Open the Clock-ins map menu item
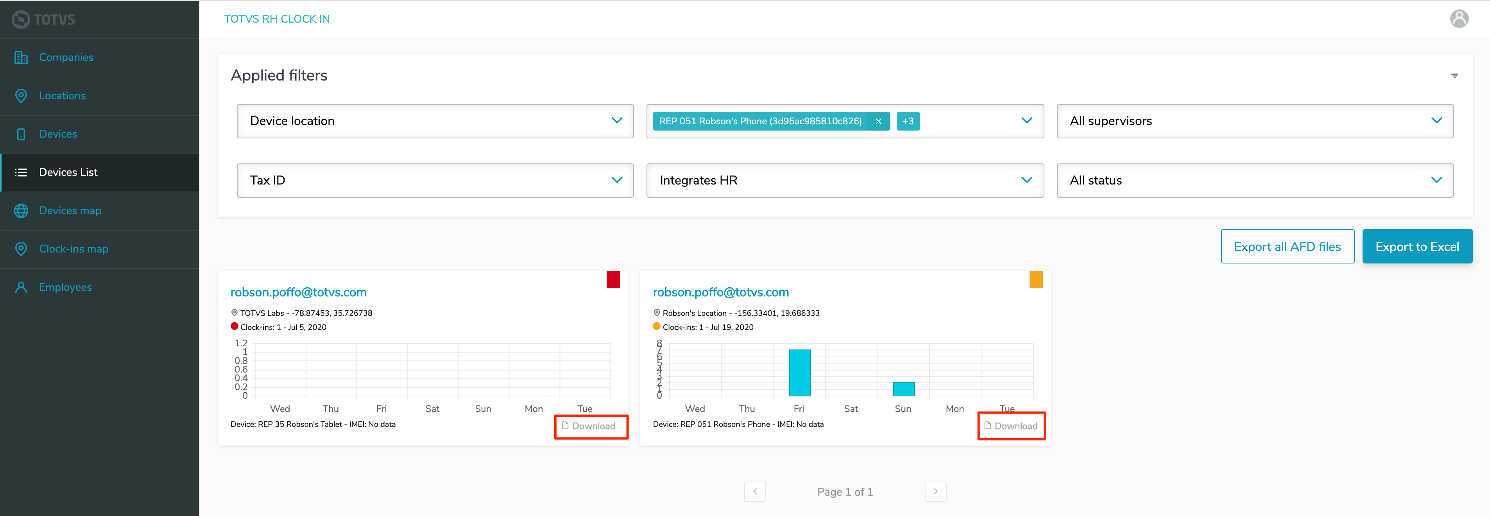Image resolution: width=1490 pixels, height=516 pixels. [73, 249]
